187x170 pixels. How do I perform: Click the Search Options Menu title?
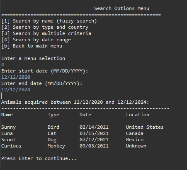(x=121, y=8)
